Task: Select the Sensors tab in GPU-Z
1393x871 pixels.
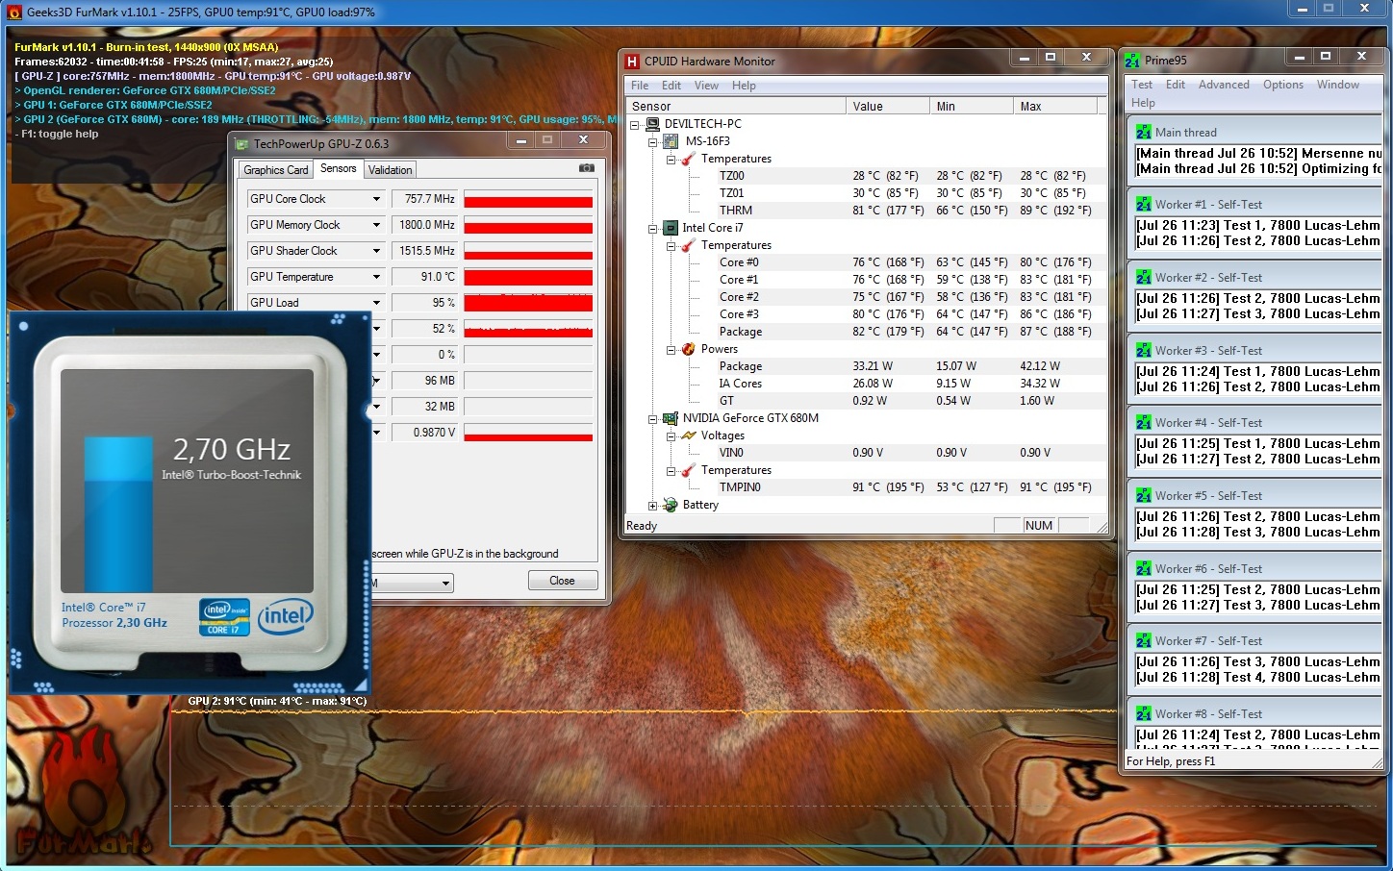Action: click(x=338, y=168)
